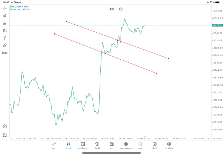Image resolution: width=223 pixels, height=155 pixels.
Task: Open the function indicators (f) icon
Action: click(x=5, y=38)
